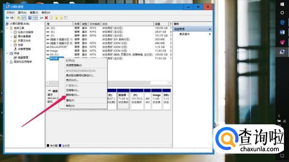289x162 pixels.
Task: Choose 格式化(F)... in the context menu
Action: [x=83, y=80]
